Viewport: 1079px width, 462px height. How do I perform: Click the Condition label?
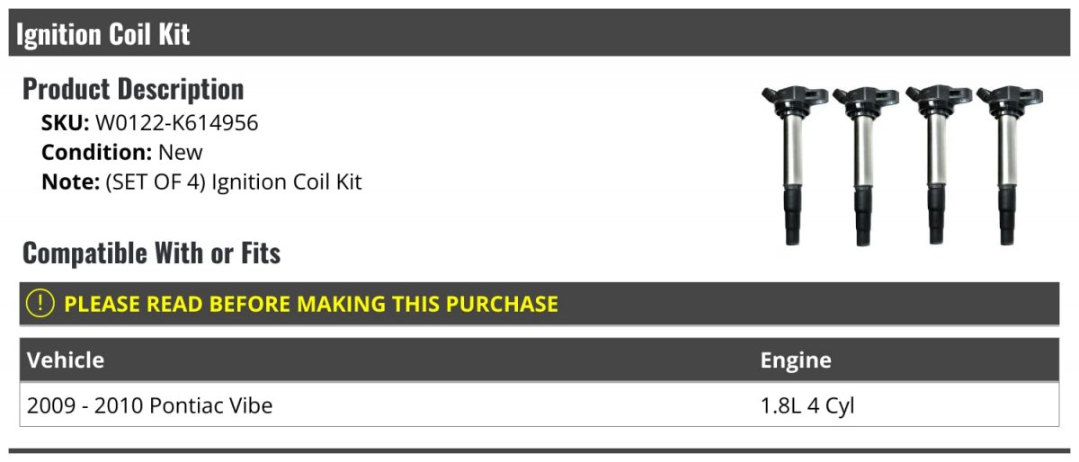[96, 152]
